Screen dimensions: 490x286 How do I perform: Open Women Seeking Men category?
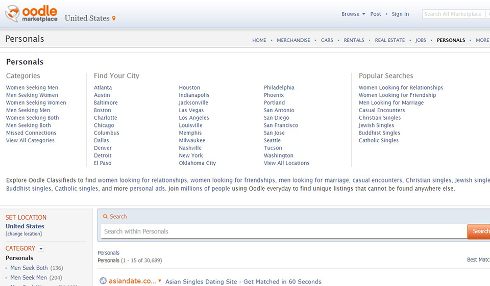point(32,87)
